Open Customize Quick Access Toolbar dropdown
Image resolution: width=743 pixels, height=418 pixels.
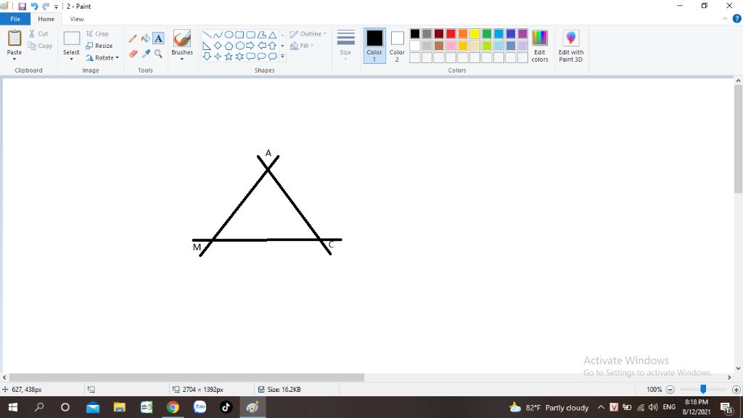tap(56, 7)
